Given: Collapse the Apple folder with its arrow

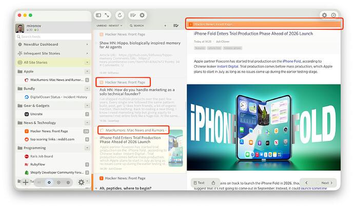Looking at the screenshot, I should click(87, 71).
